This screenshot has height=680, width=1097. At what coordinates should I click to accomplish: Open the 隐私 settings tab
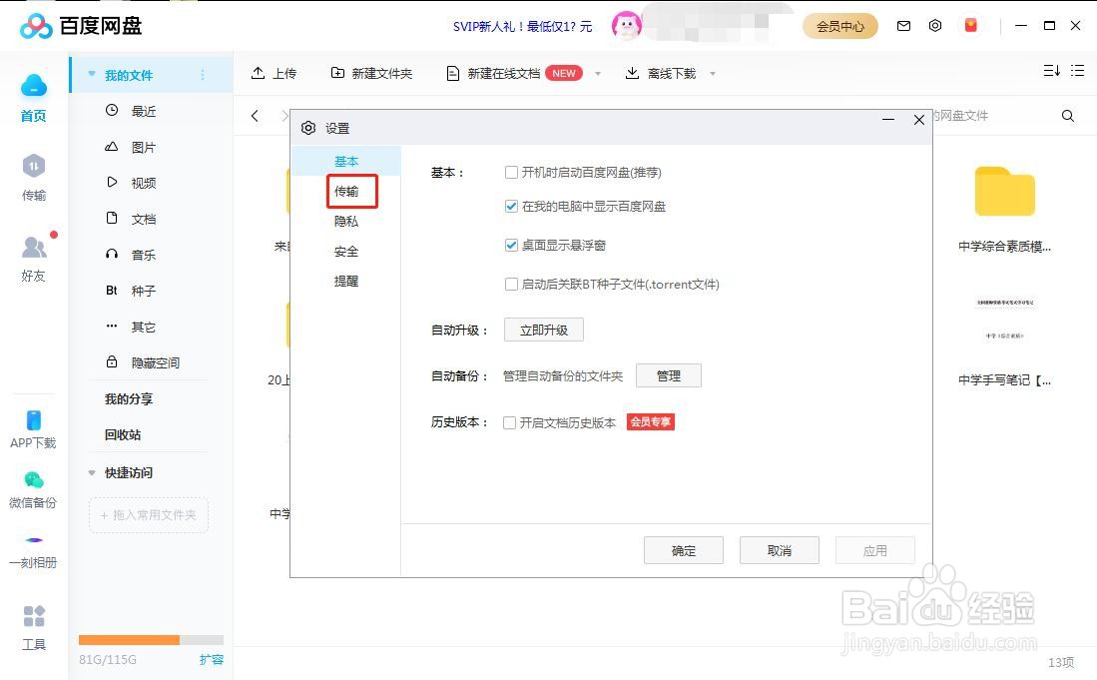pos(346,221)
